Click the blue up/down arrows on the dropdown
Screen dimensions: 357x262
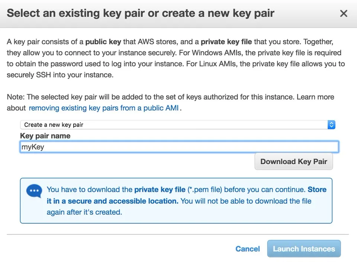point(331,125)
